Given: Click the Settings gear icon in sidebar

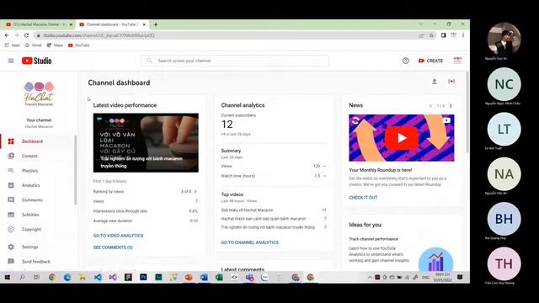Looking at the screenshot, I should click(x=11, y=247).
